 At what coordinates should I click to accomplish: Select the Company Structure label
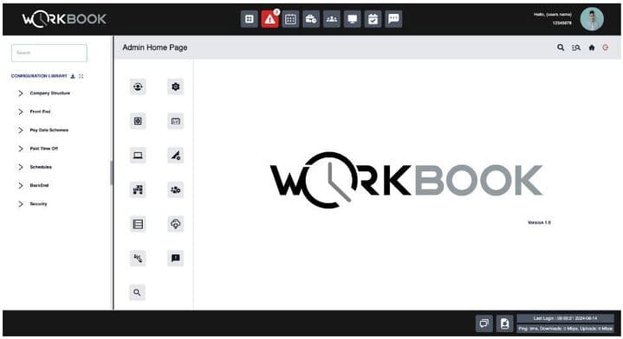[50, 93]
